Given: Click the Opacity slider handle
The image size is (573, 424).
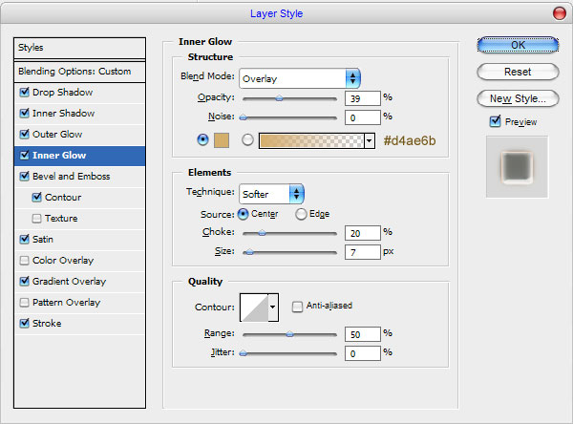Looking at the screenshot, I should (279, 98).
